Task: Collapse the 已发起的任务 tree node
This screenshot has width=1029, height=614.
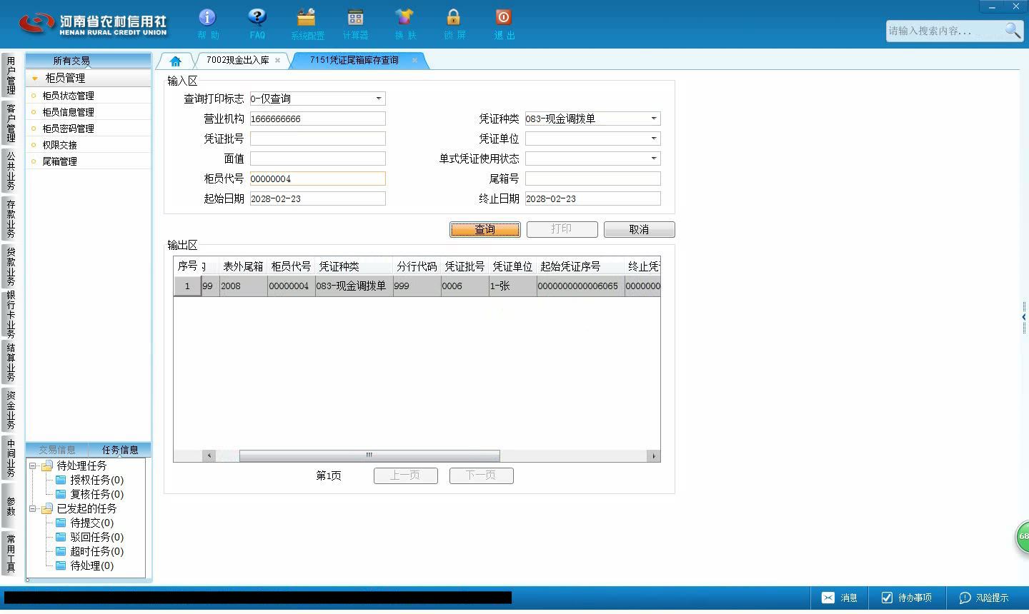Action: point(32,508)
